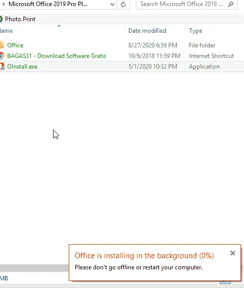Focus the Search Microsoft Office 2019 field
The image size is (244, 288).
tap(187, 4)
